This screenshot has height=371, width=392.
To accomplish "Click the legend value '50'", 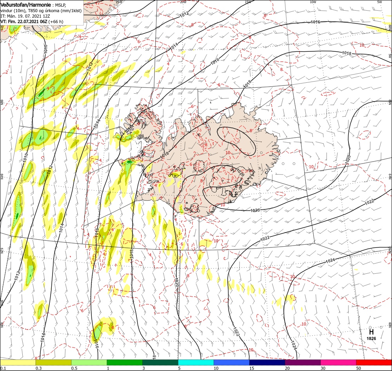I will pos(359,368).
